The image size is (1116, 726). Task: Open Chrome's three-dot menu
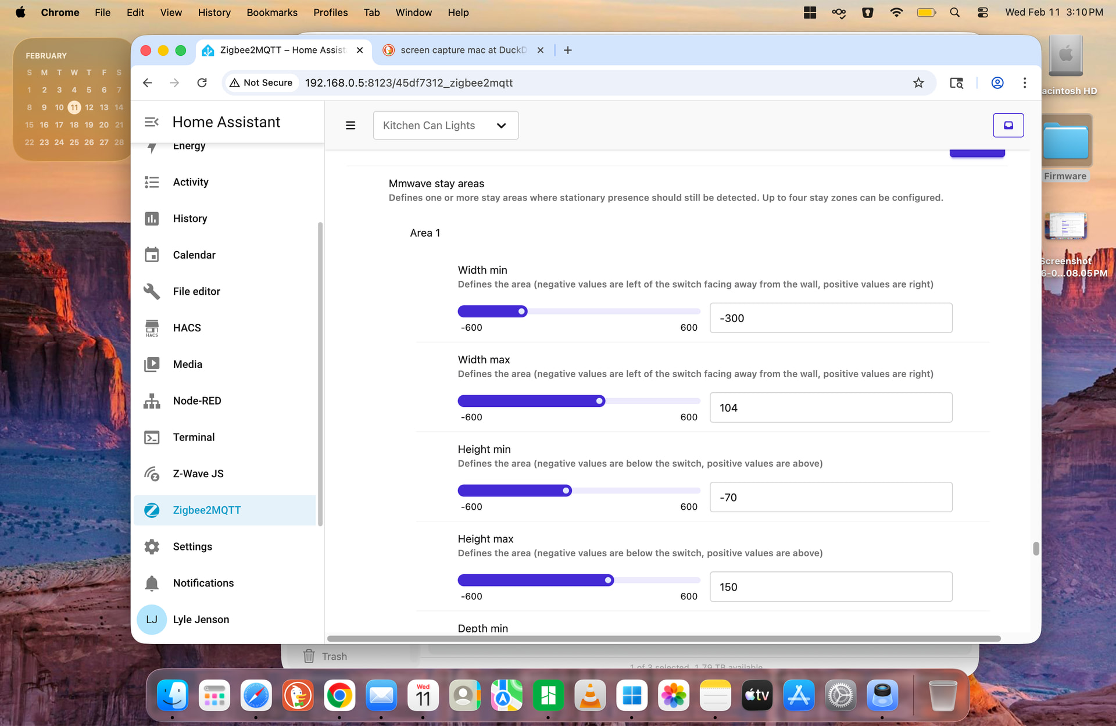1025,83
